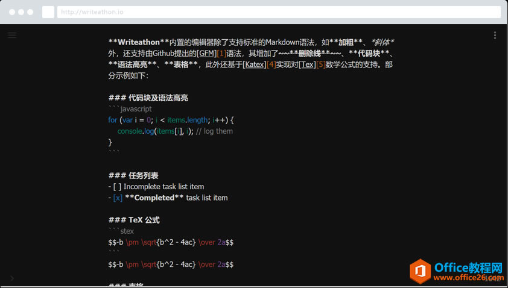Click the '```javascript' fence line
The width and height of the screenshot is (508, 288).
130,109
